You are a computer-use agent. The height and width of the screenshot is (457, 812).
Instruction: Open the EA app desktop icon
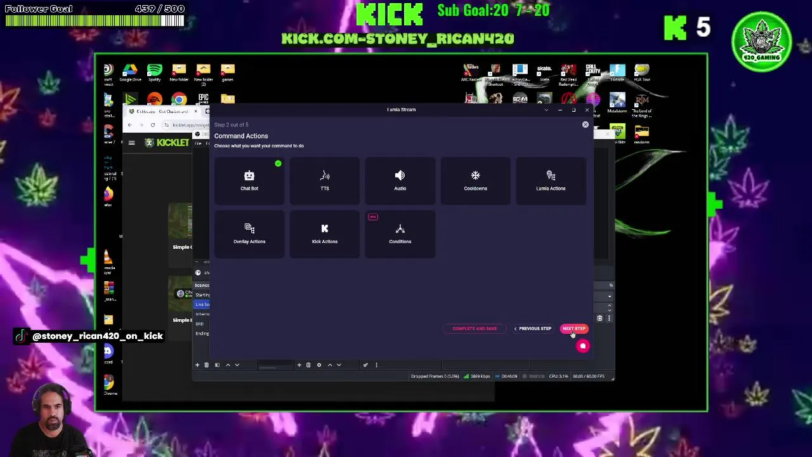(x=155, y=100)
